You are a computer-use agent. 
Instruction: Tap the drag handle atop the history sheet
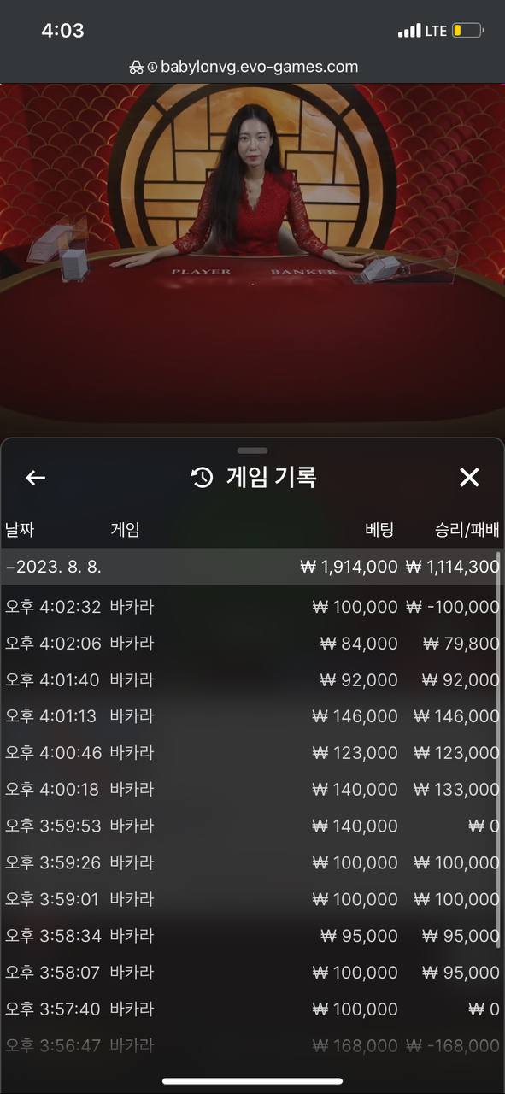point(252,450)
